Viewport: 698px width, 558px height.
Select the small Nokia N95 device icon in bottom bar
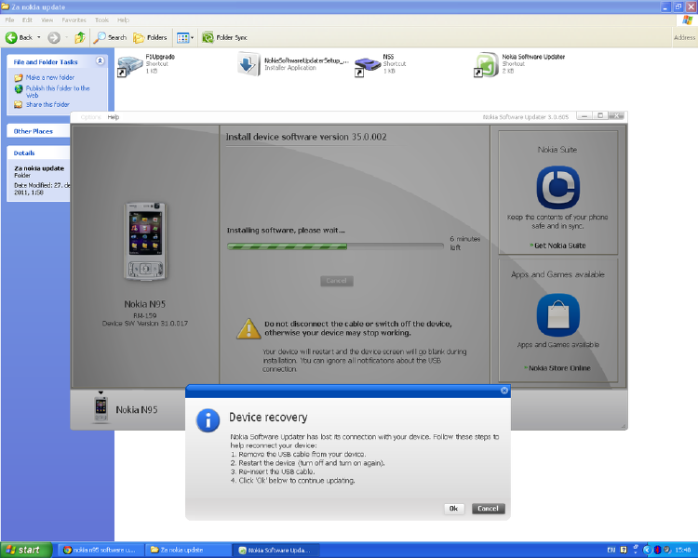pos(101,408)
